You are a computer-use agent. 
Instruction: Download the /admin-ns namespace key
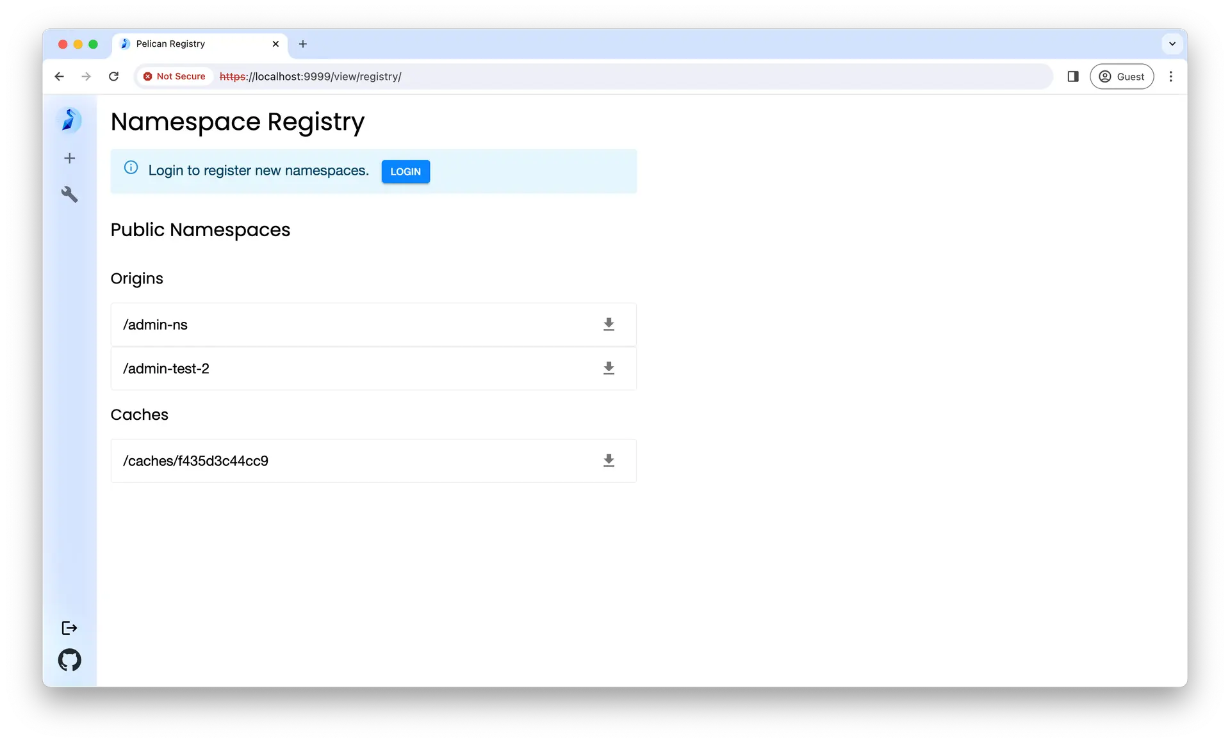coord(609,324)
